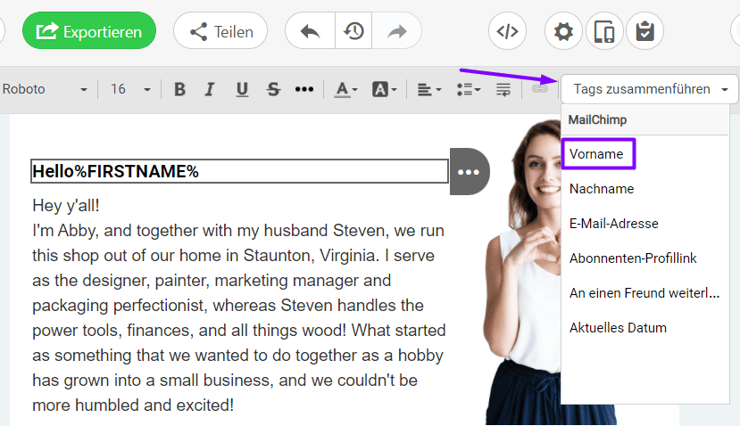Toggle bold formatting

[179, 89]
